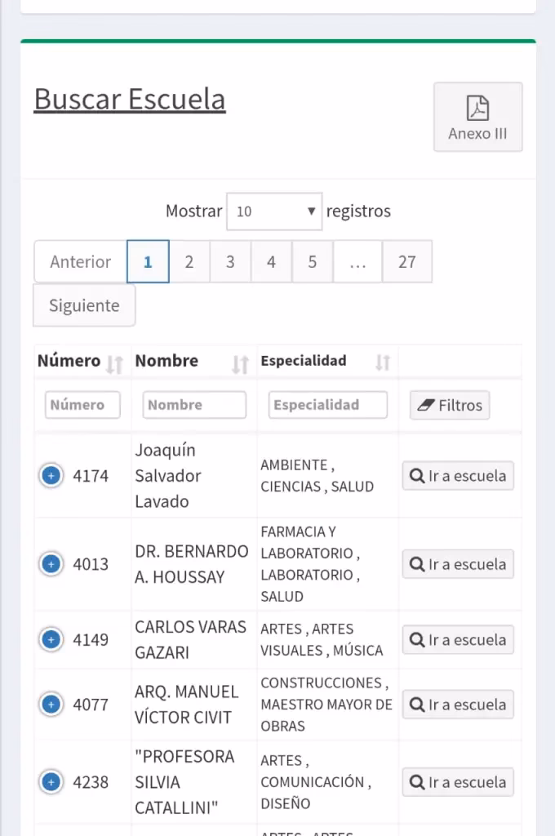Expand details for school 4174
The height and width of the screenshot is (836, 555).
coord(51,475)
